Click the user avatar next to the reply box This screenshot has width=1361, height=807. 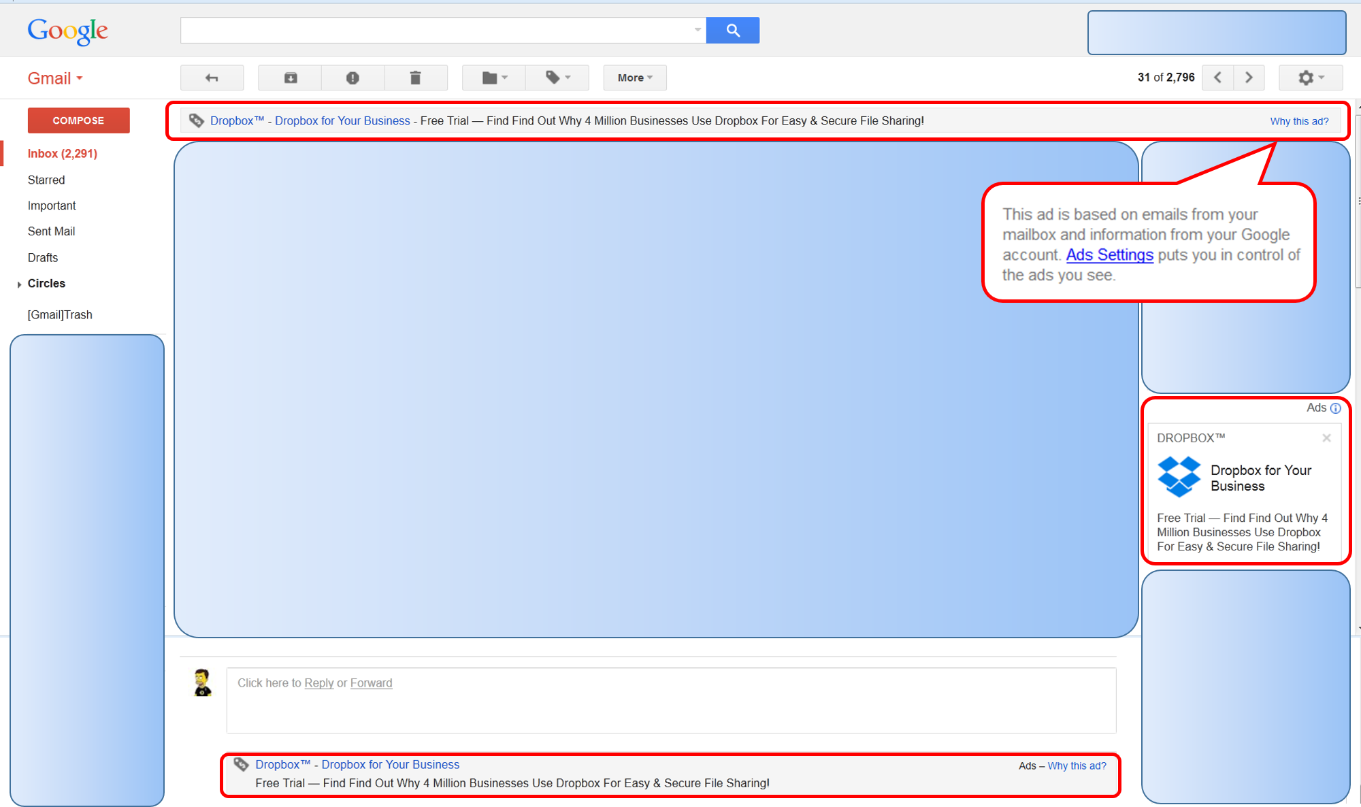[x=202, y=682]
